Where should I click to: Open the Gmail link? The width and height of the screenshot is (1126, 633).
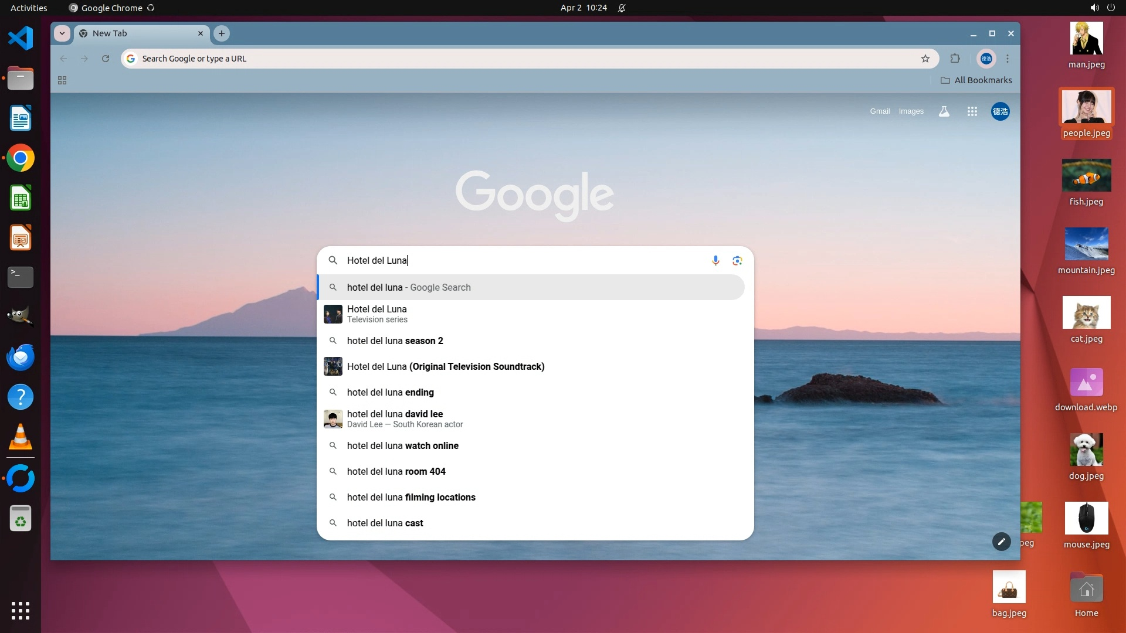pos(880,111)
